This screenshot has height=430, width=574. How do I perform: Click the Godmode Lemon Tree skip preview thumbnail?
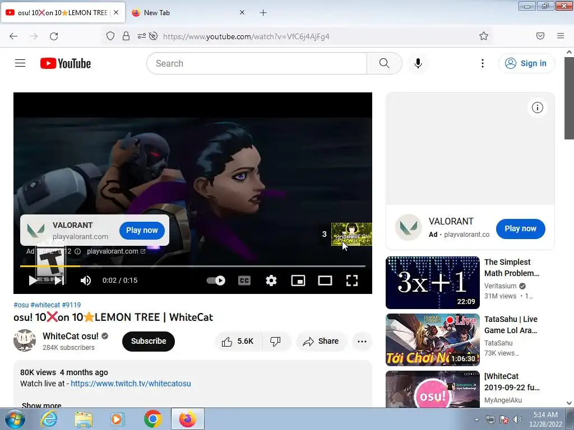pos(351,234)
